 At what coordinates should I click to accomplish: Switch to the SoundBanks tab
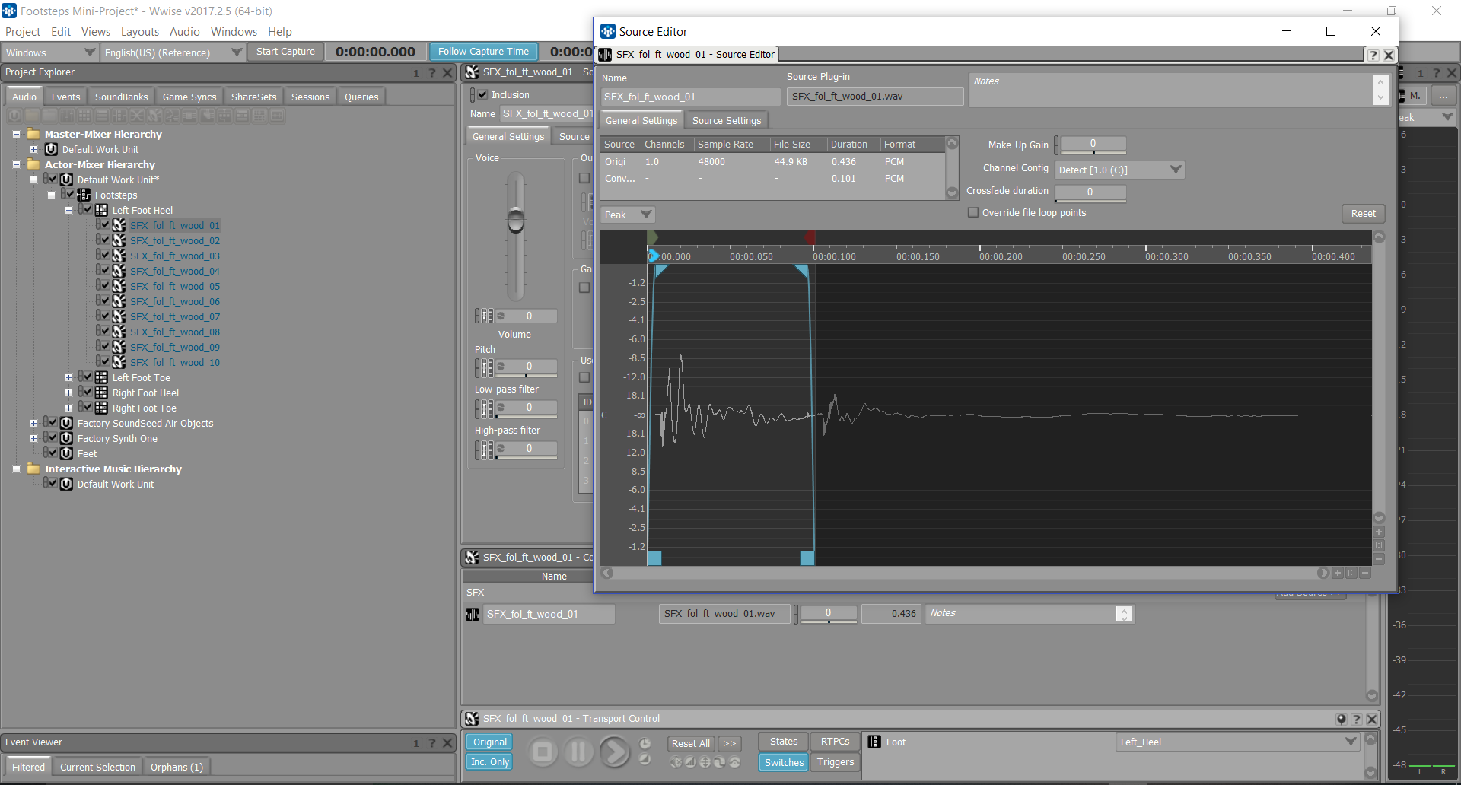(x=121, y=97)
